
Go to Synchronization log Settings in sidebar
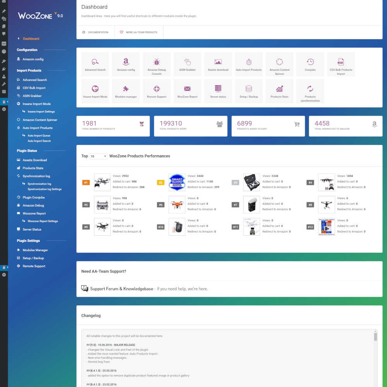point(45,189)
